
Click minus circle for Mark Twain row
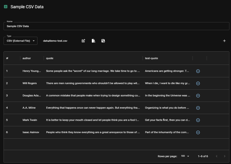click(198, 120)
